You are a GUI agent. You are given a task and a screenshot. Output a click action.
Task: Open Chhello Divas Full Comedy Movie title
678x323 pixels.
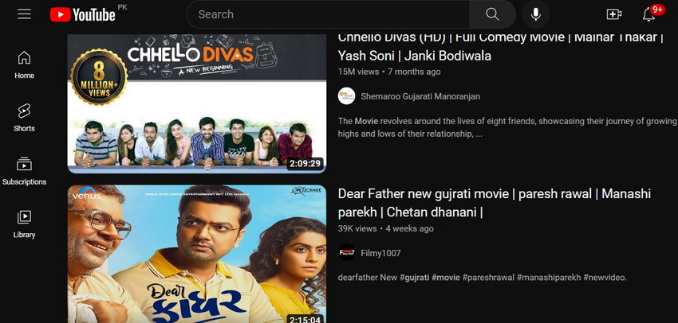(x=501, y=46)
